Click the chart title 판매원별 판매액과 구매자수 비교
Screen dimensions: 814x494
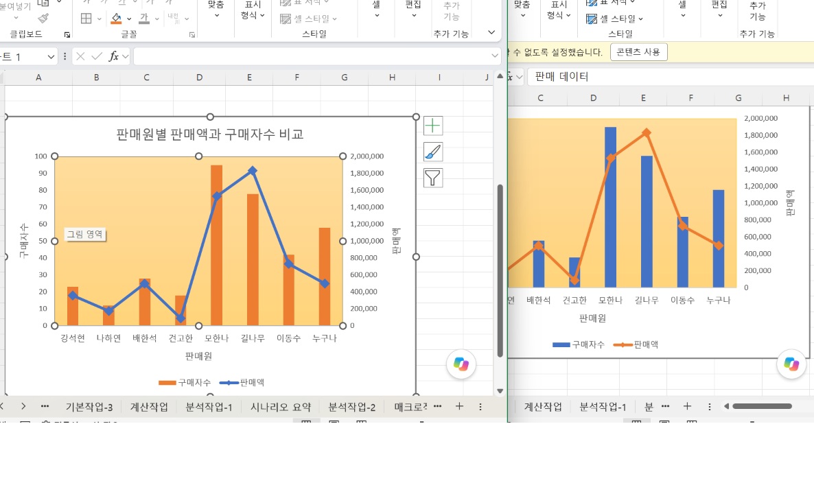[x=210, y=134]
